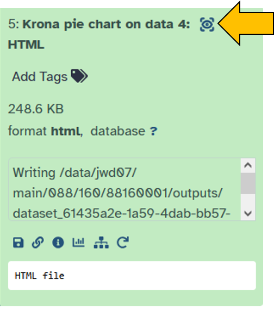Screen dimensions: 274x310
Task: Click the down arrow of the log scrollbar
Action: 248,213
